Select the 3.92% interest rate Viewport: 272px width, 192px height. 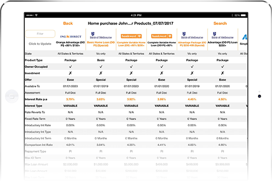(131, 99)
